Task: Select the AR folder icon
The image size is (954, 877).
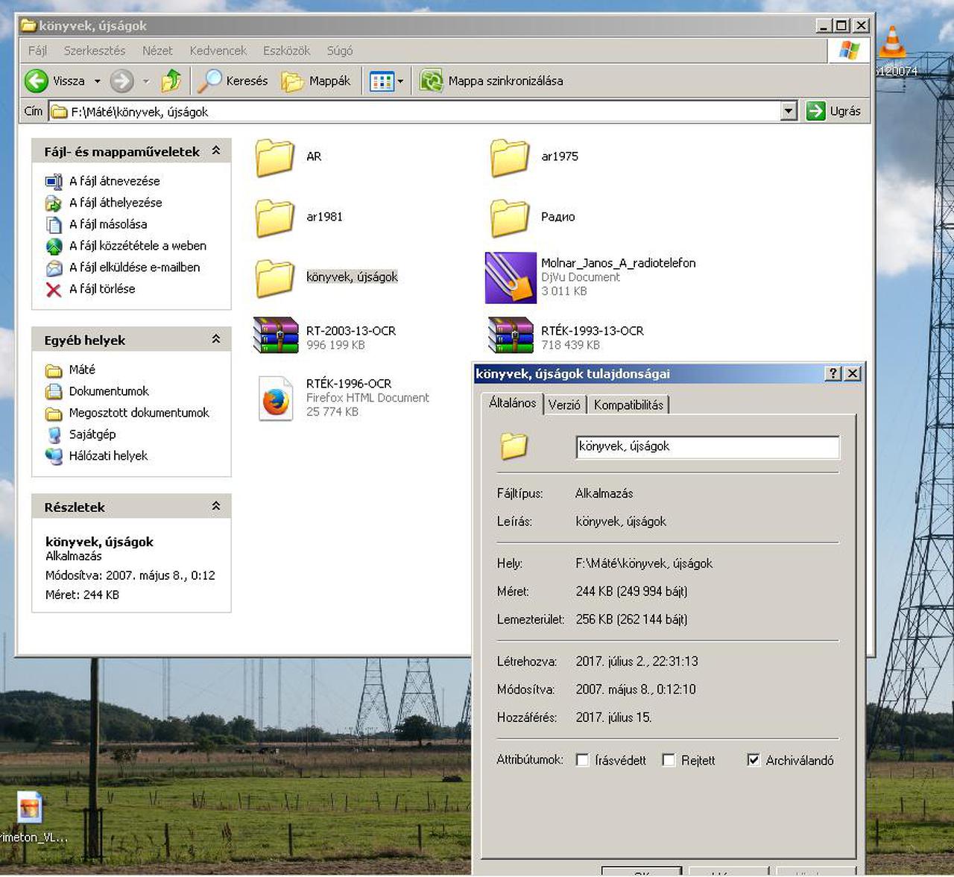Action: pyautogui.click(x=275, y=157)
